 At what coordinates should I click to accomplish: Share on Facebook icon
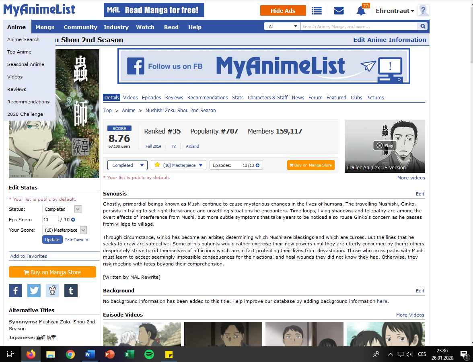pyautogui.click(x=15, y=290)
